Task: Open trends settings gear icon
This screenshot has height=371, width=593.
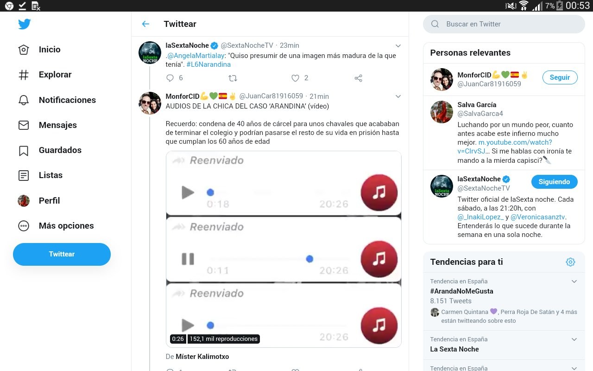Action: coord(570,262)
